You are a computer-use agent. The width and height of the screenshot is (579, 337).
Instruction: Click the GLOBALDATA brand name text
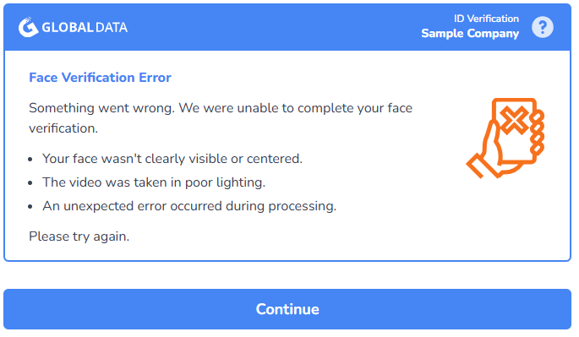point(85,27)
